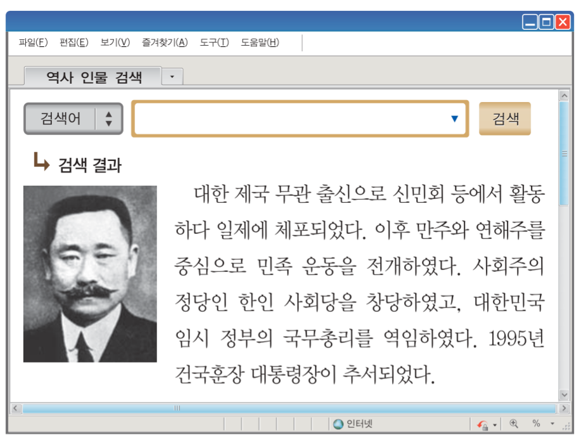This screenshot has width=579, height=440.
Task: Toggle the 검색어 stepper down arrow
Action: pyautogui.click(x=109, y=124)
